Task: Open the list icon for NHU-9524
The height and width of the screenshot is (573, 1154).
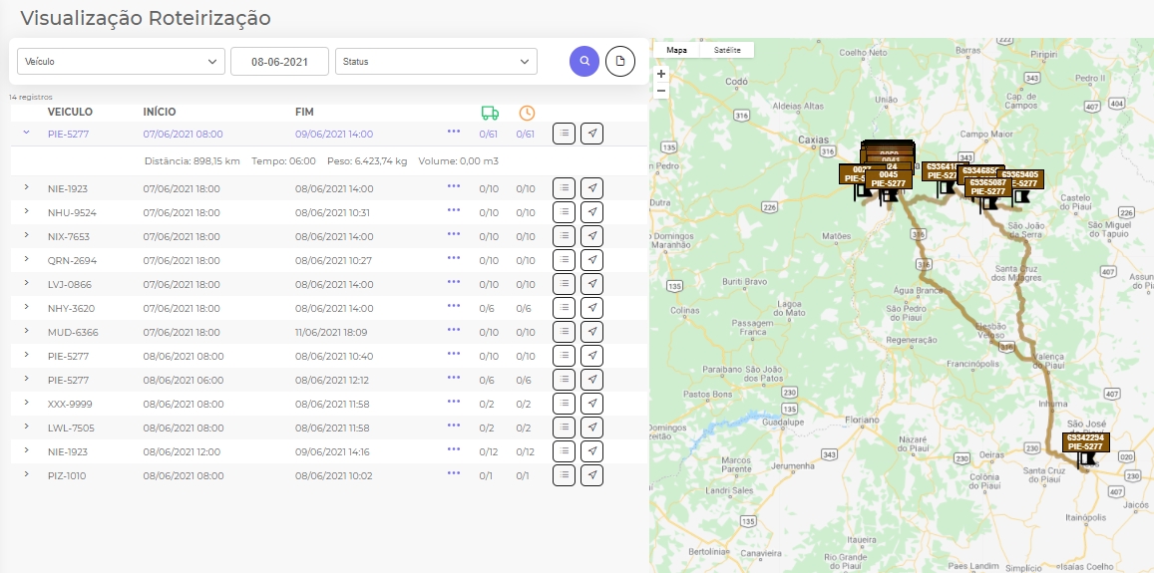Action: point(564,212)
